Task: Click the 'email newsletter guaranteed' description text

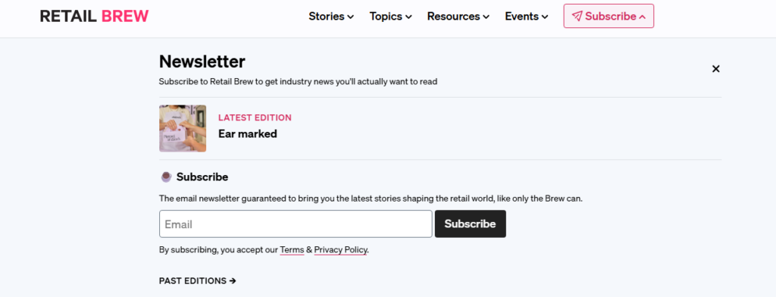Action: (371, 199)
